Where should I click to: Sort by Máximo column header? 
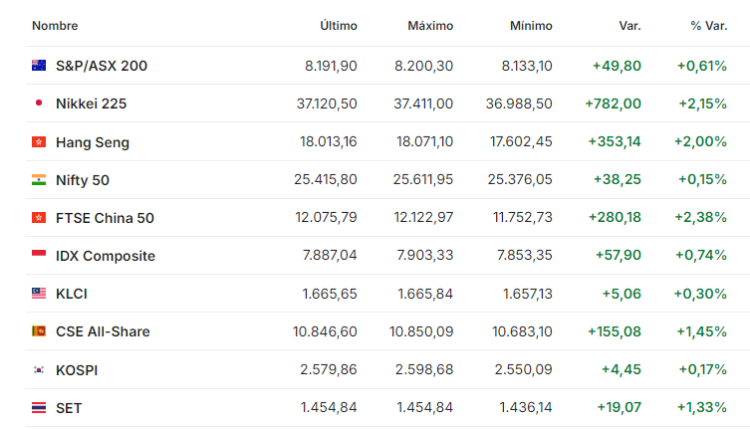[430, 25]
